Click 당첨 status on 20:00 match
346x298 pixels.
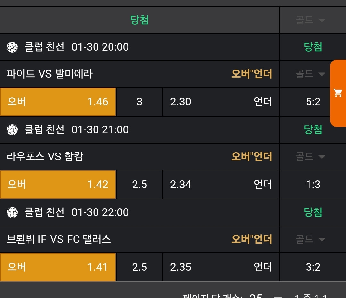313,47
